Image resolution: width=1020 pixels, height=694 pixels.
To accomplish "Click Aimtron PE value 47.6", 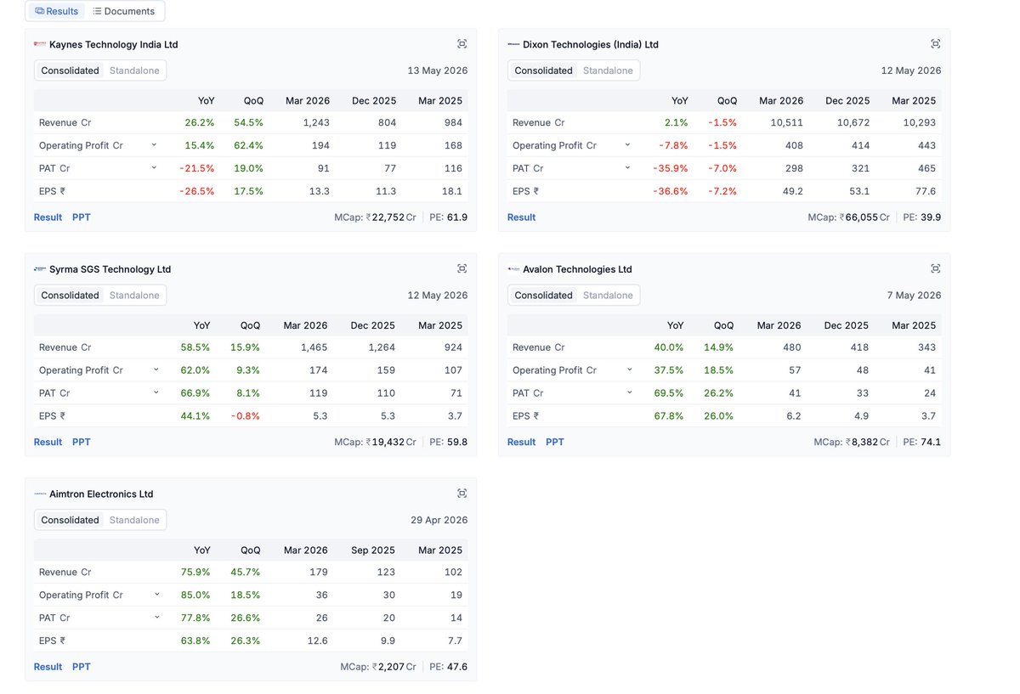I will click(x=457, y=667).
